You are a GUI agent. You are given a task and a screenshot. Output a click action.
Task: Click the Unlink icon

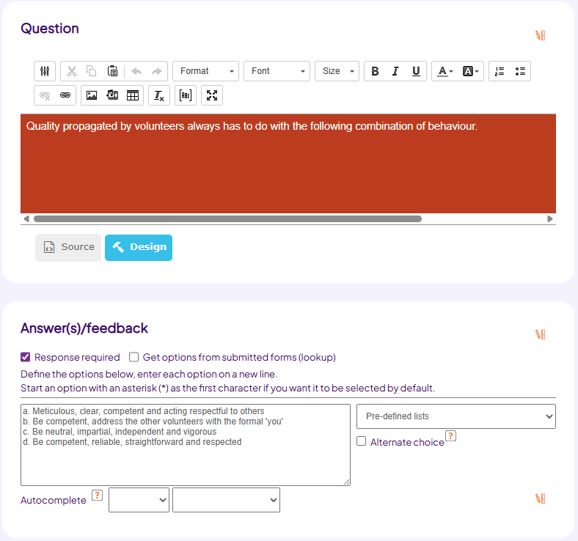click(x=45, y=95)
